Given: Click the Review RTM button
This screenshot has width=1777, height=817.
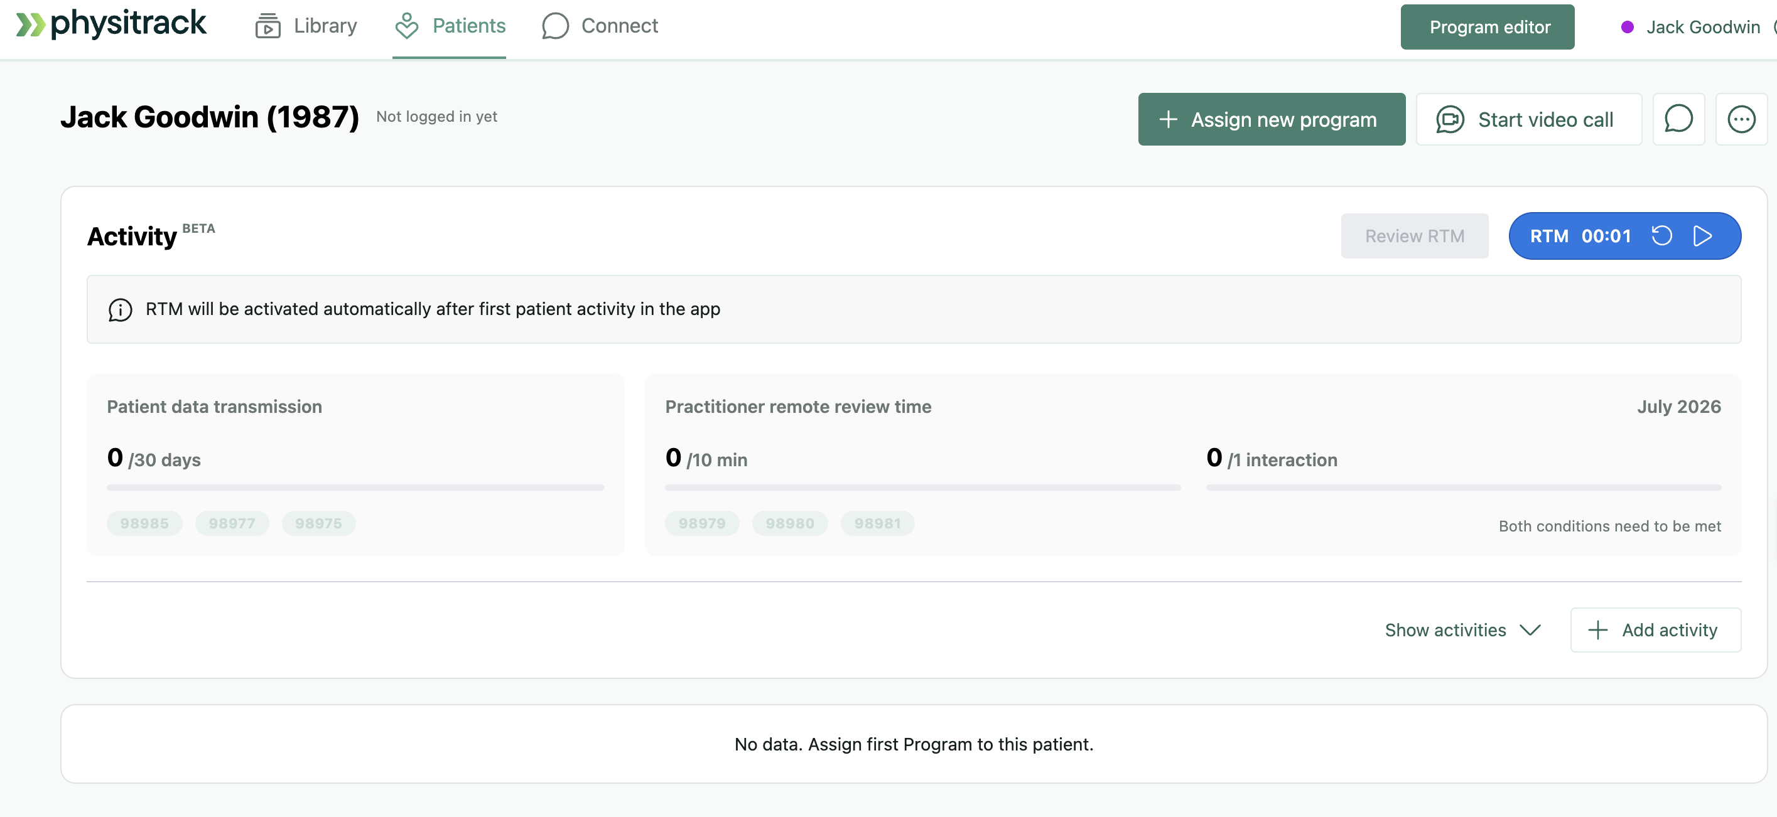Looking at the screenshot, I should (x=1414, y=236).
